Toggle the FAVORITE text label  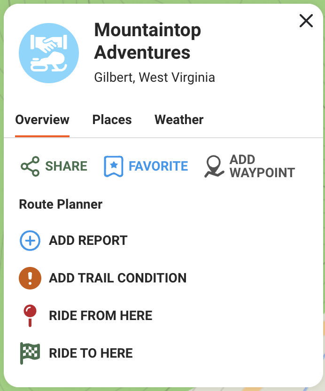pyautogui.click(x=158, y=166)
